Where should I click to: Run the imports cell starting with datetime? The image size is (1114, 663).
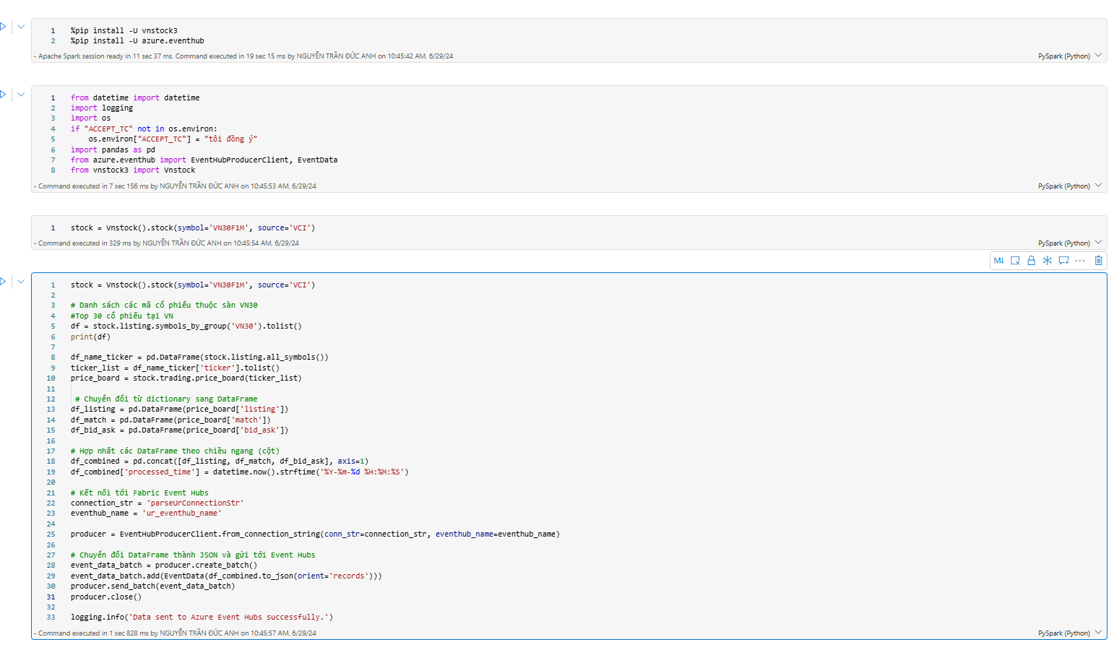pos(4,94)
